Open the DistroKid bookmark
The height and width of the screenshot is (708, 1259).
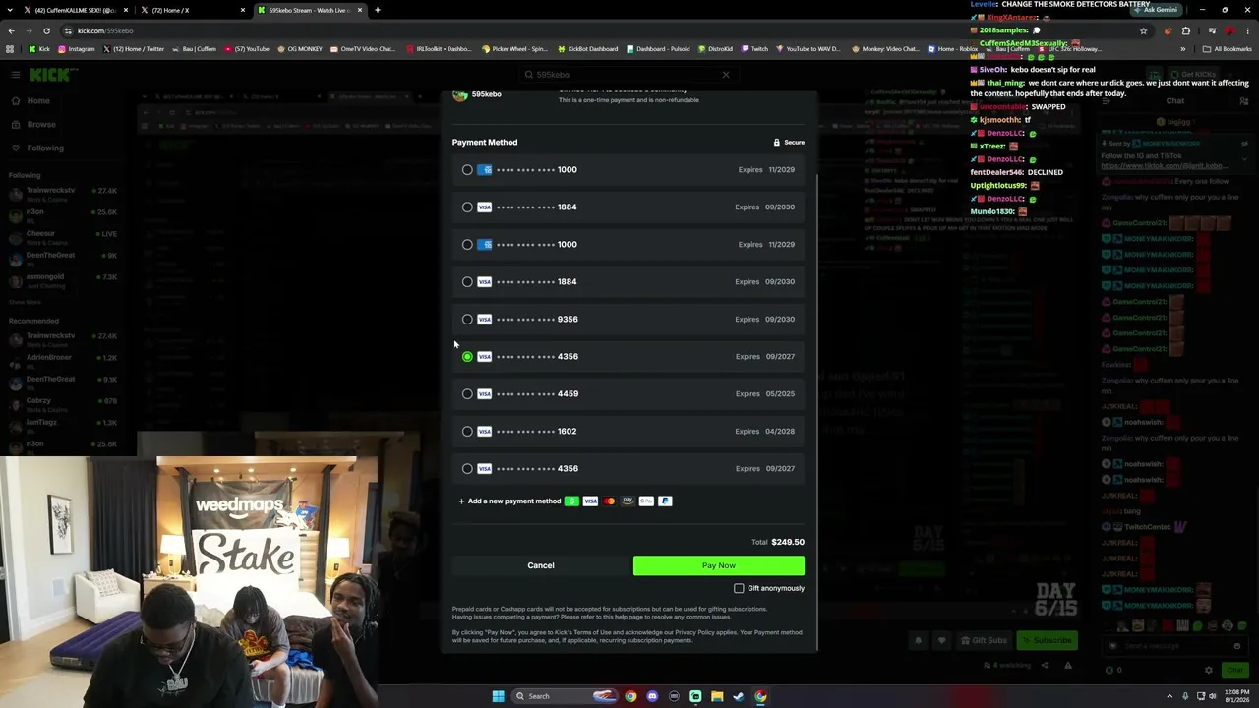714,49
